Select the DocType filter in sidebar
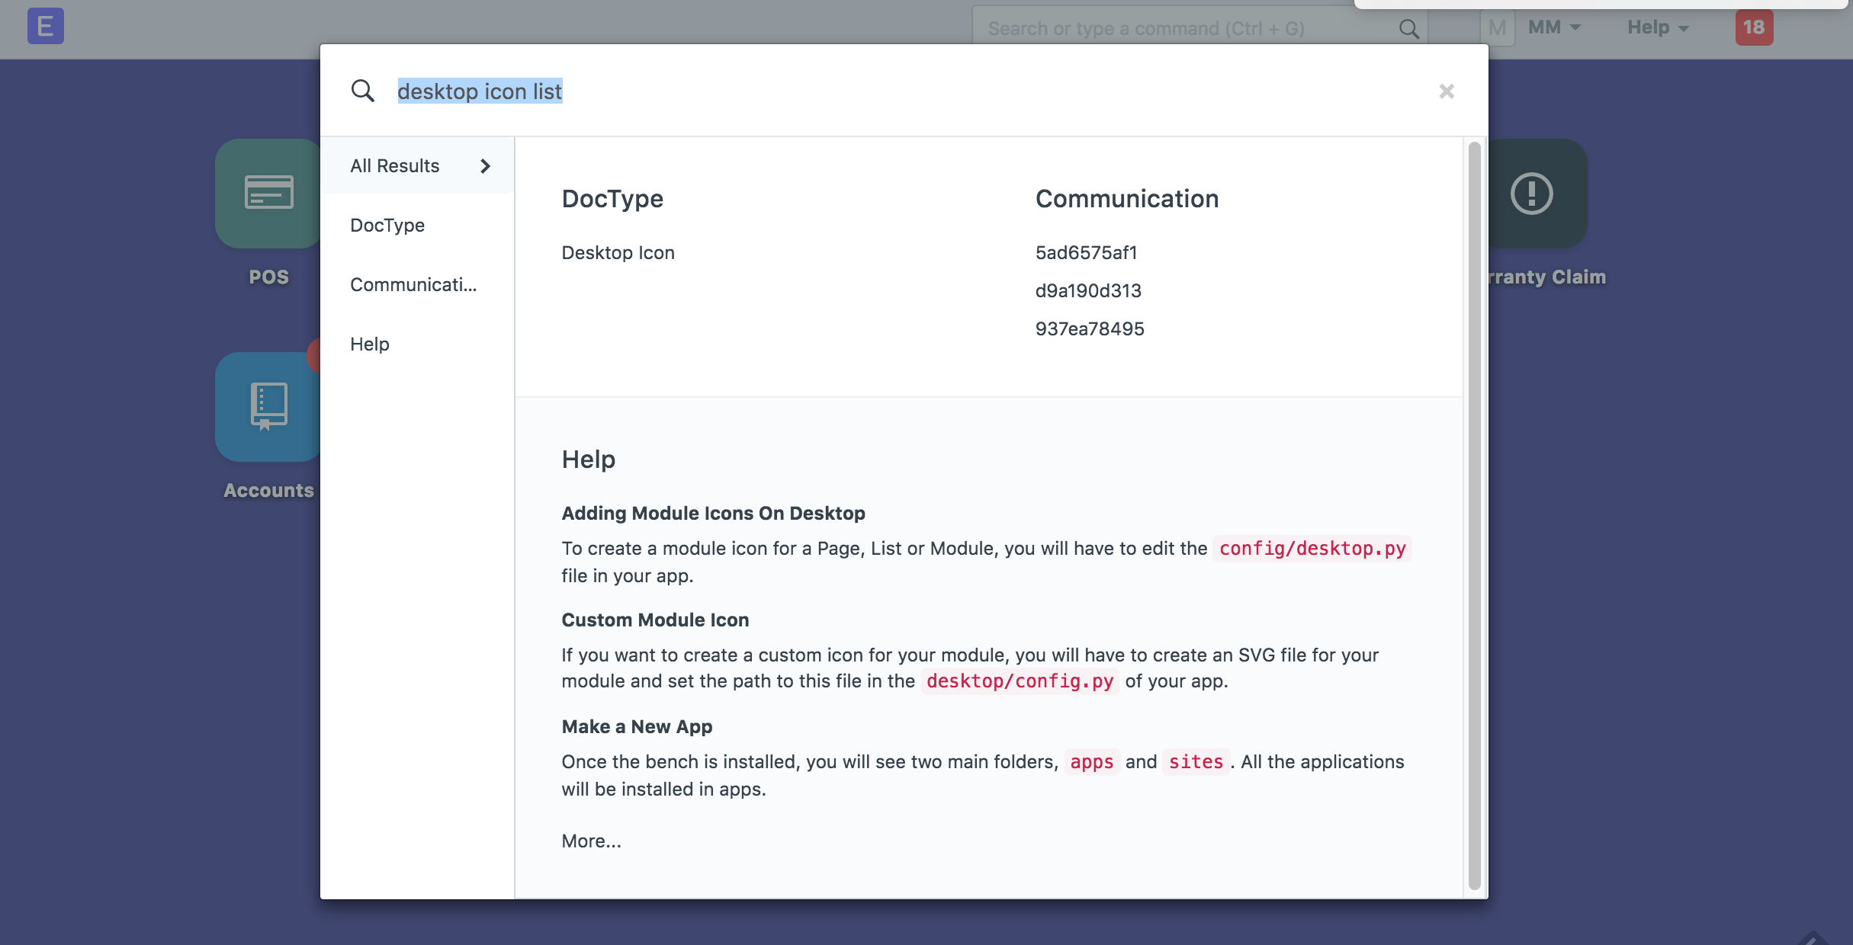 coord(387,226)
